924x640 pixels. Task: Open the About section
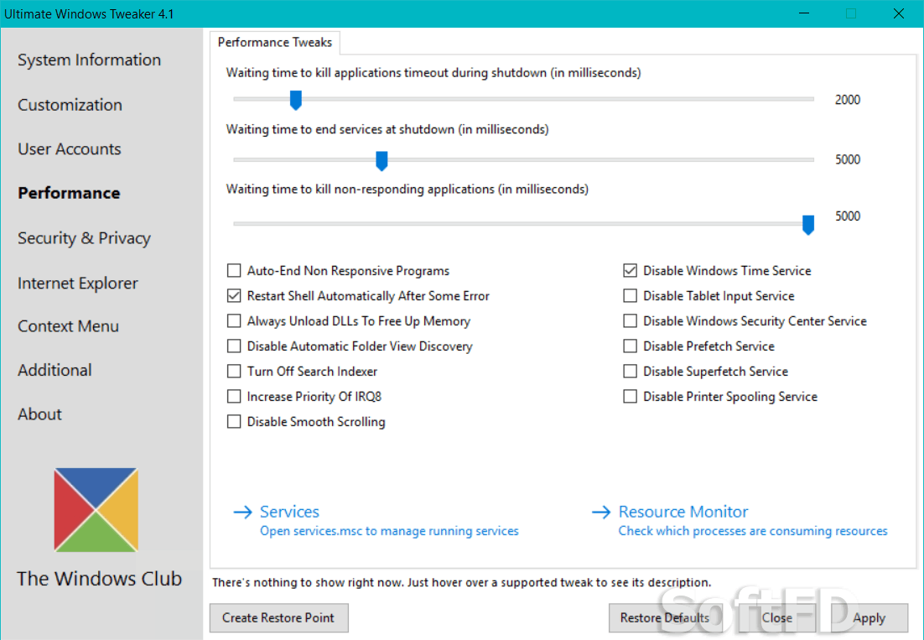(x=39, y=414)
